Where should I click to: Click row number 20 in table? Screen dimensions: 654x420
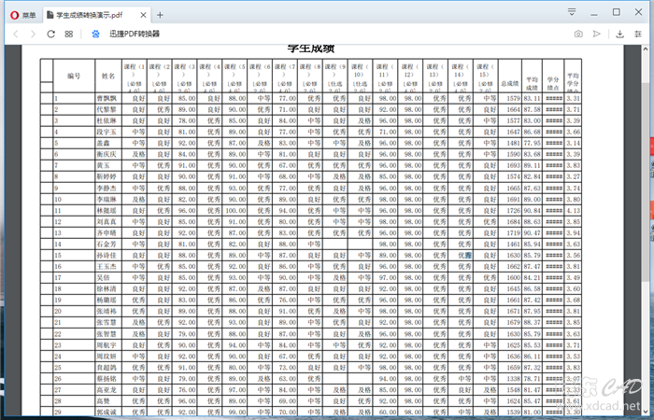pos(58,311)
